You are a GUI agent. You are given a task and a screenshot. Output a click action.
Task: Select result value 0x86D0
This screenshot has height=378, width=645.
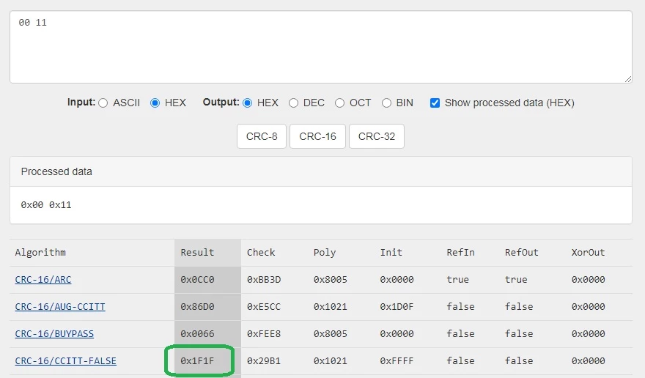pos(197,307)
